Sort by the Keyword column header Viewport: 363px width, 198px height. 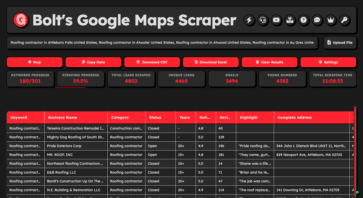(26, 117)
